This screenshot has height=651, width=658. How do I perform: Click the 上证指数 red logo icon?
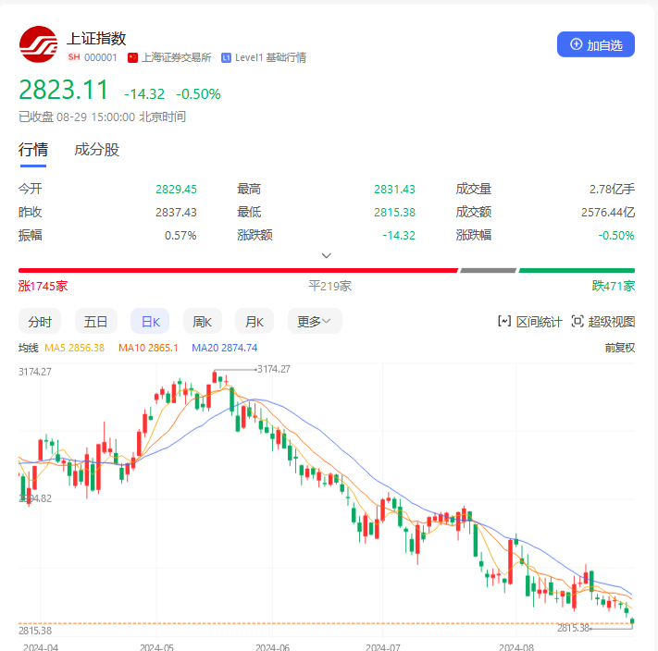[x=38, y=45]
